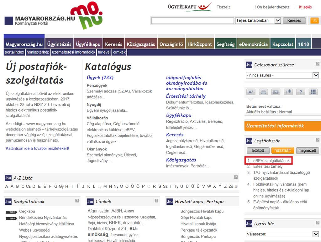This screenshot has width=321, height=242.
Task: Switch to the használt tab
Action: 282,150
